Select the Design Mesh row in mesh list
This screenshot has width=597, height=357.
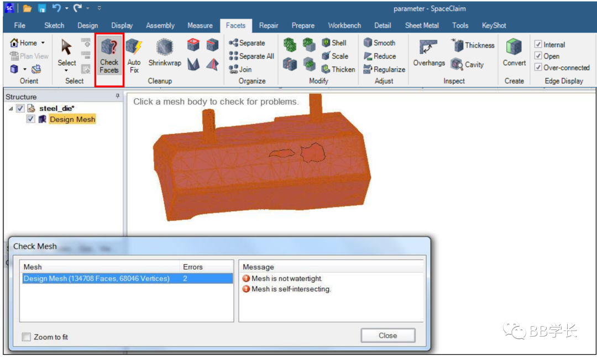pos(127,278)
